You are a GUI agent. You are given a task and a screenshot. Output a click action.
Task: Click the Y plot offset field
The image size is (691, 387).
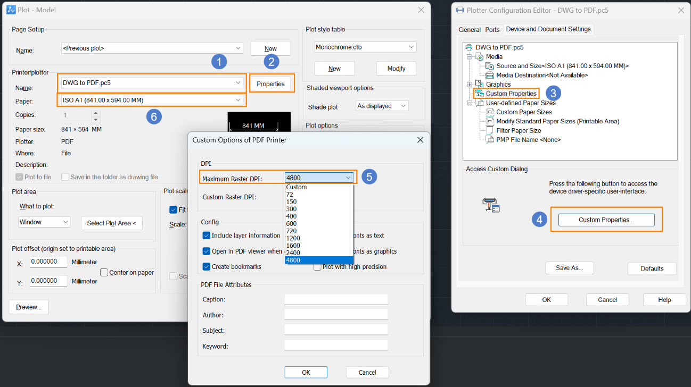tap(48, 281)
